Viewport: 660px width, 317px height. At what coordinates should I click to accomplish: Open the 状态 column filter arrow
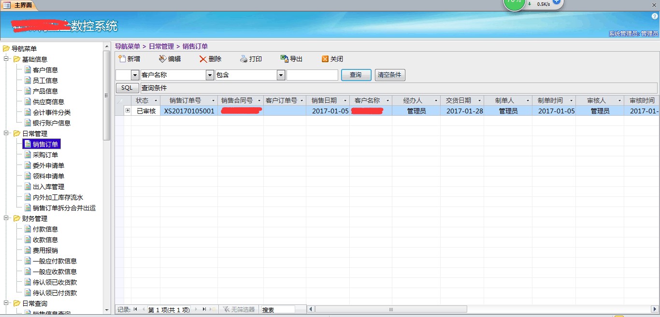click(x=156, y=100)
